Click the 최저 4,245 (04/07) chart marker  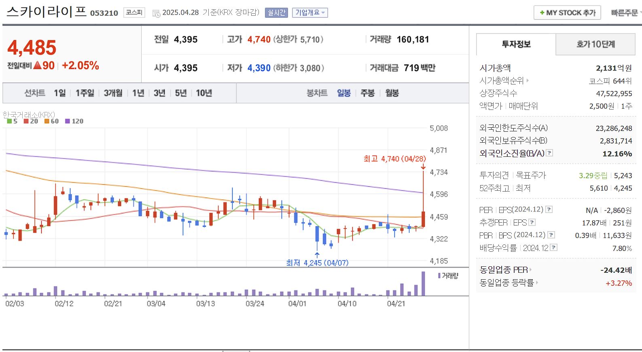click(317, 263)
